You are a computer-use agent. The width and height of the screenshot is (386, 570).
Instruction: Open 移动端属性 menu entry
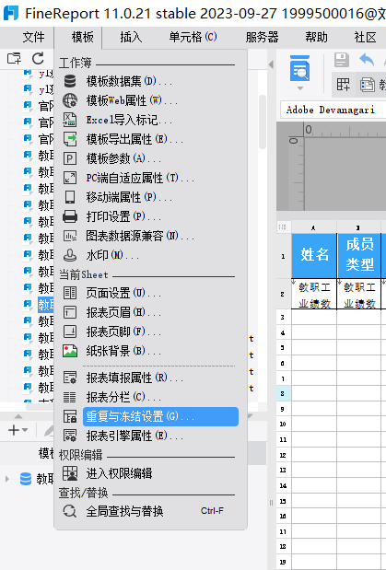pos(129,197)
